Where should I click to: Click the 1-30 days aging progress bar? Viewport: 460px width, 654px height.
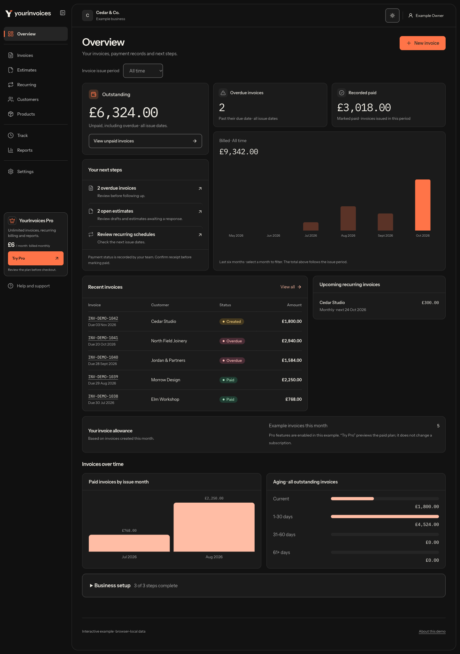click(385, 516)
